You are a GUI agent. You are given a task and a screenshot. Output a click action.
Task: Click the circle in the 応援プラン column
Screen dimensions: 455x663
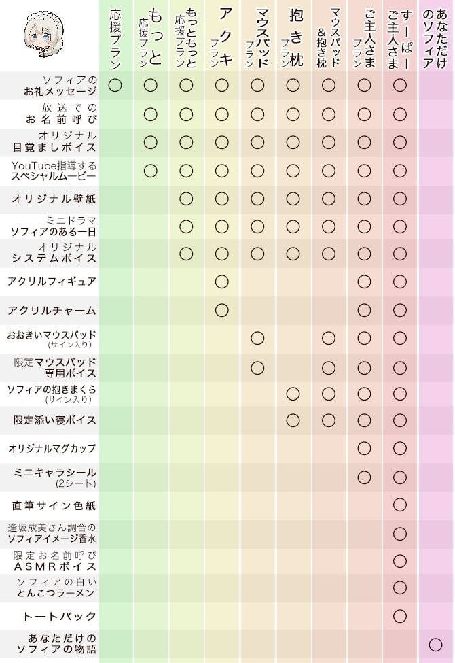pos(115,85)
